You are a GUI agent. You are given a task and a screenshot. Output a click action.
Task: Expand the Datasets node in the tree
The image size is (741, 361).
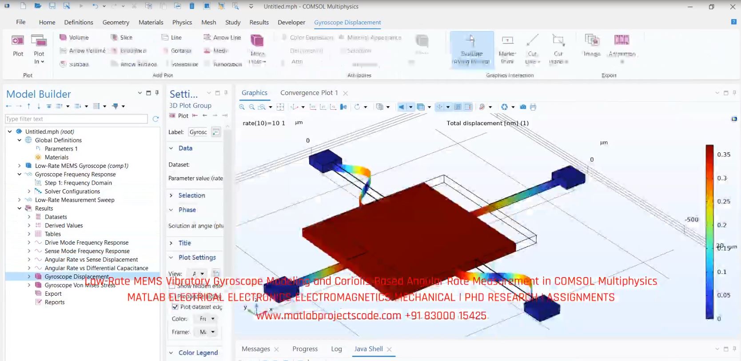click(x=29, y=217)
